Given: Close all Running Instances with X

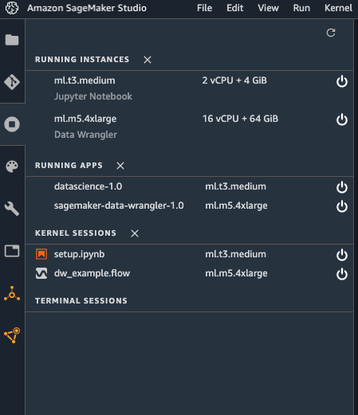Looking at the screenshot, I should click(x=148, y=60).
